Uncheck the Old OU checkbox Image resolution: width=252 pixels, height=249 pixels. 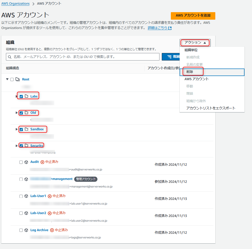click(x=21, y=113)
